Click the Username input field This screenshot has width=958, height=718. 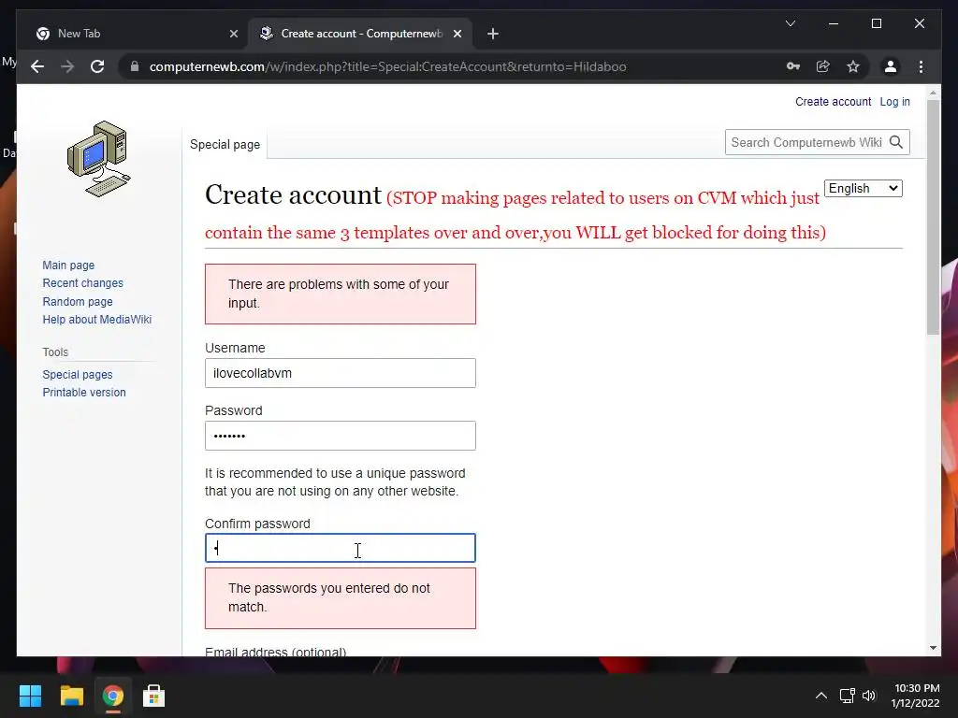341,373
